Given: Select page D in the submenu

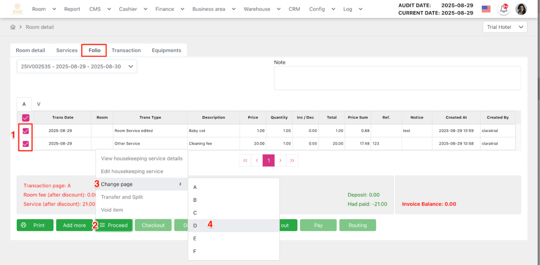Looking at the screenshot, I should pos(195,226).
